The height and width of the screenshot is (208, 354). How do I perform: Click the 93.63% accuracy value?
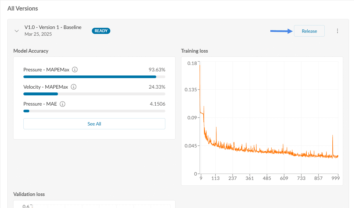click(157, 70)
